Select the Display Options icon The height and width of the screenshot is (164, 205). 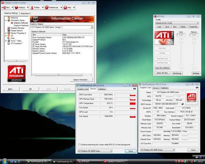tap(9, 31)
